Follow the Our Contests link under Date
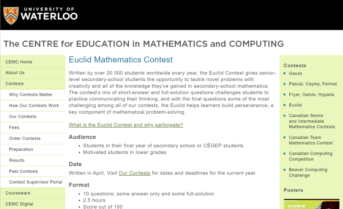This screenshot has height=209, width=343. (x=134, y=173)
